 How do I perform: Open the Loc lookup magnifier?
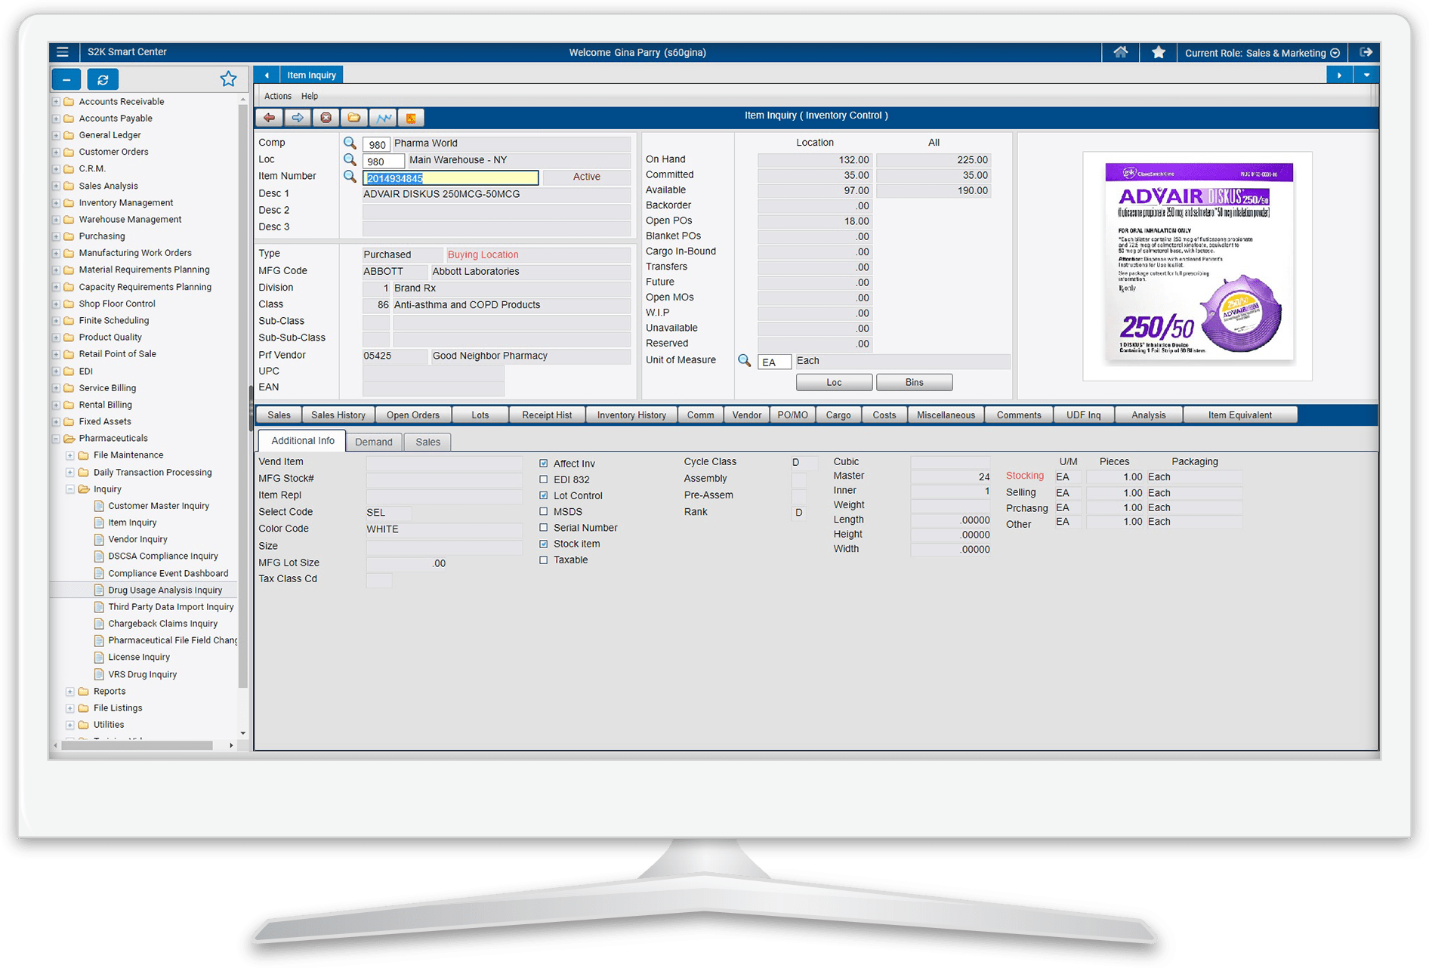click(x=350, y=159)
